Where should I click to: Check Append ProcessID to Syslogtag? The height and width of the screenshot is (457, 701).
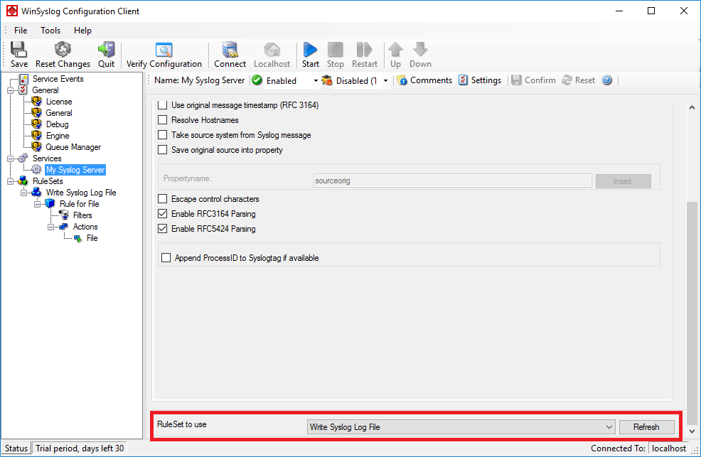[166, 258]
